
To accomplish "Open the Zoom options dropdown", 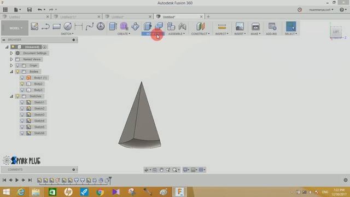I will [176, 170].
